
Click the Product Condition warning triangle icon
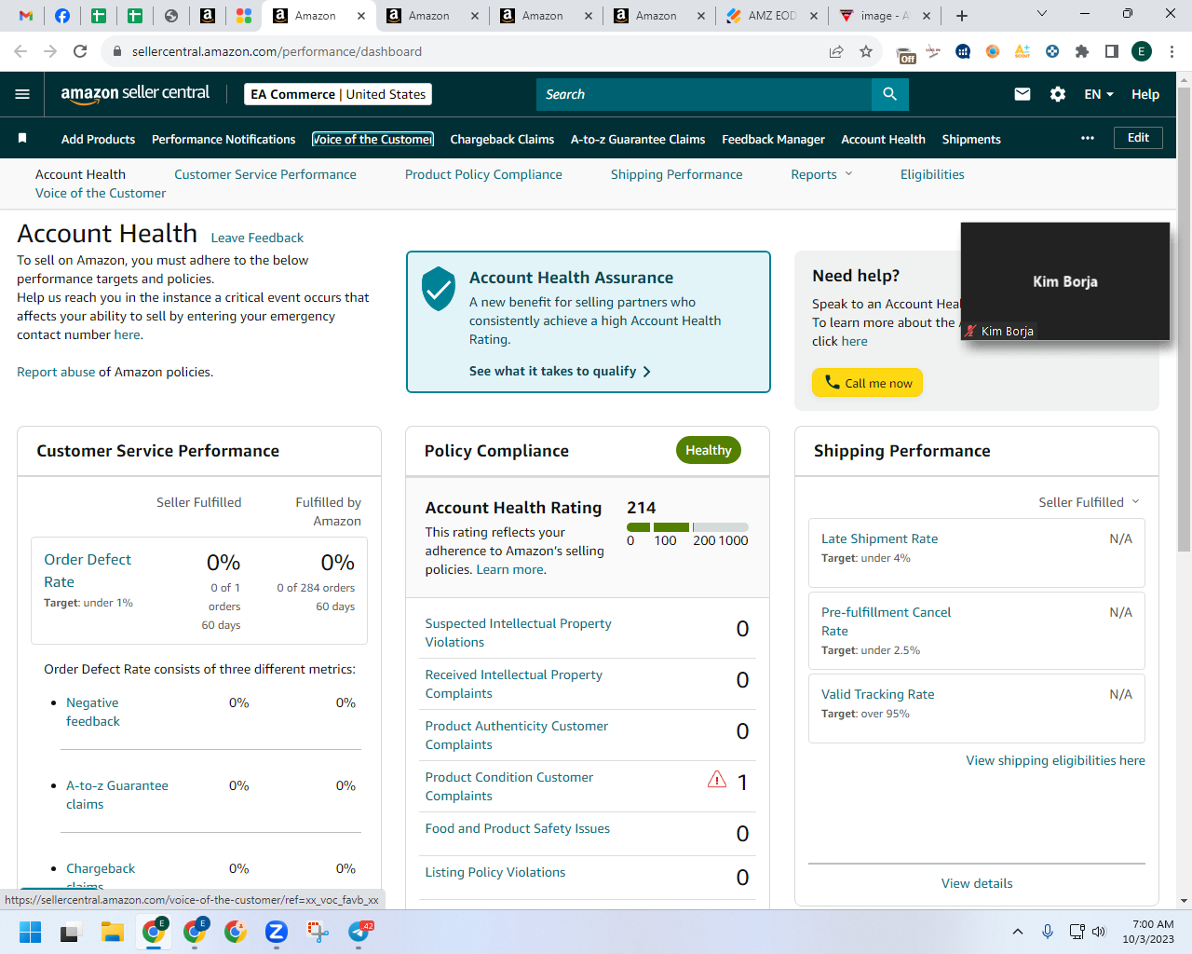click(x=717, y=780)
